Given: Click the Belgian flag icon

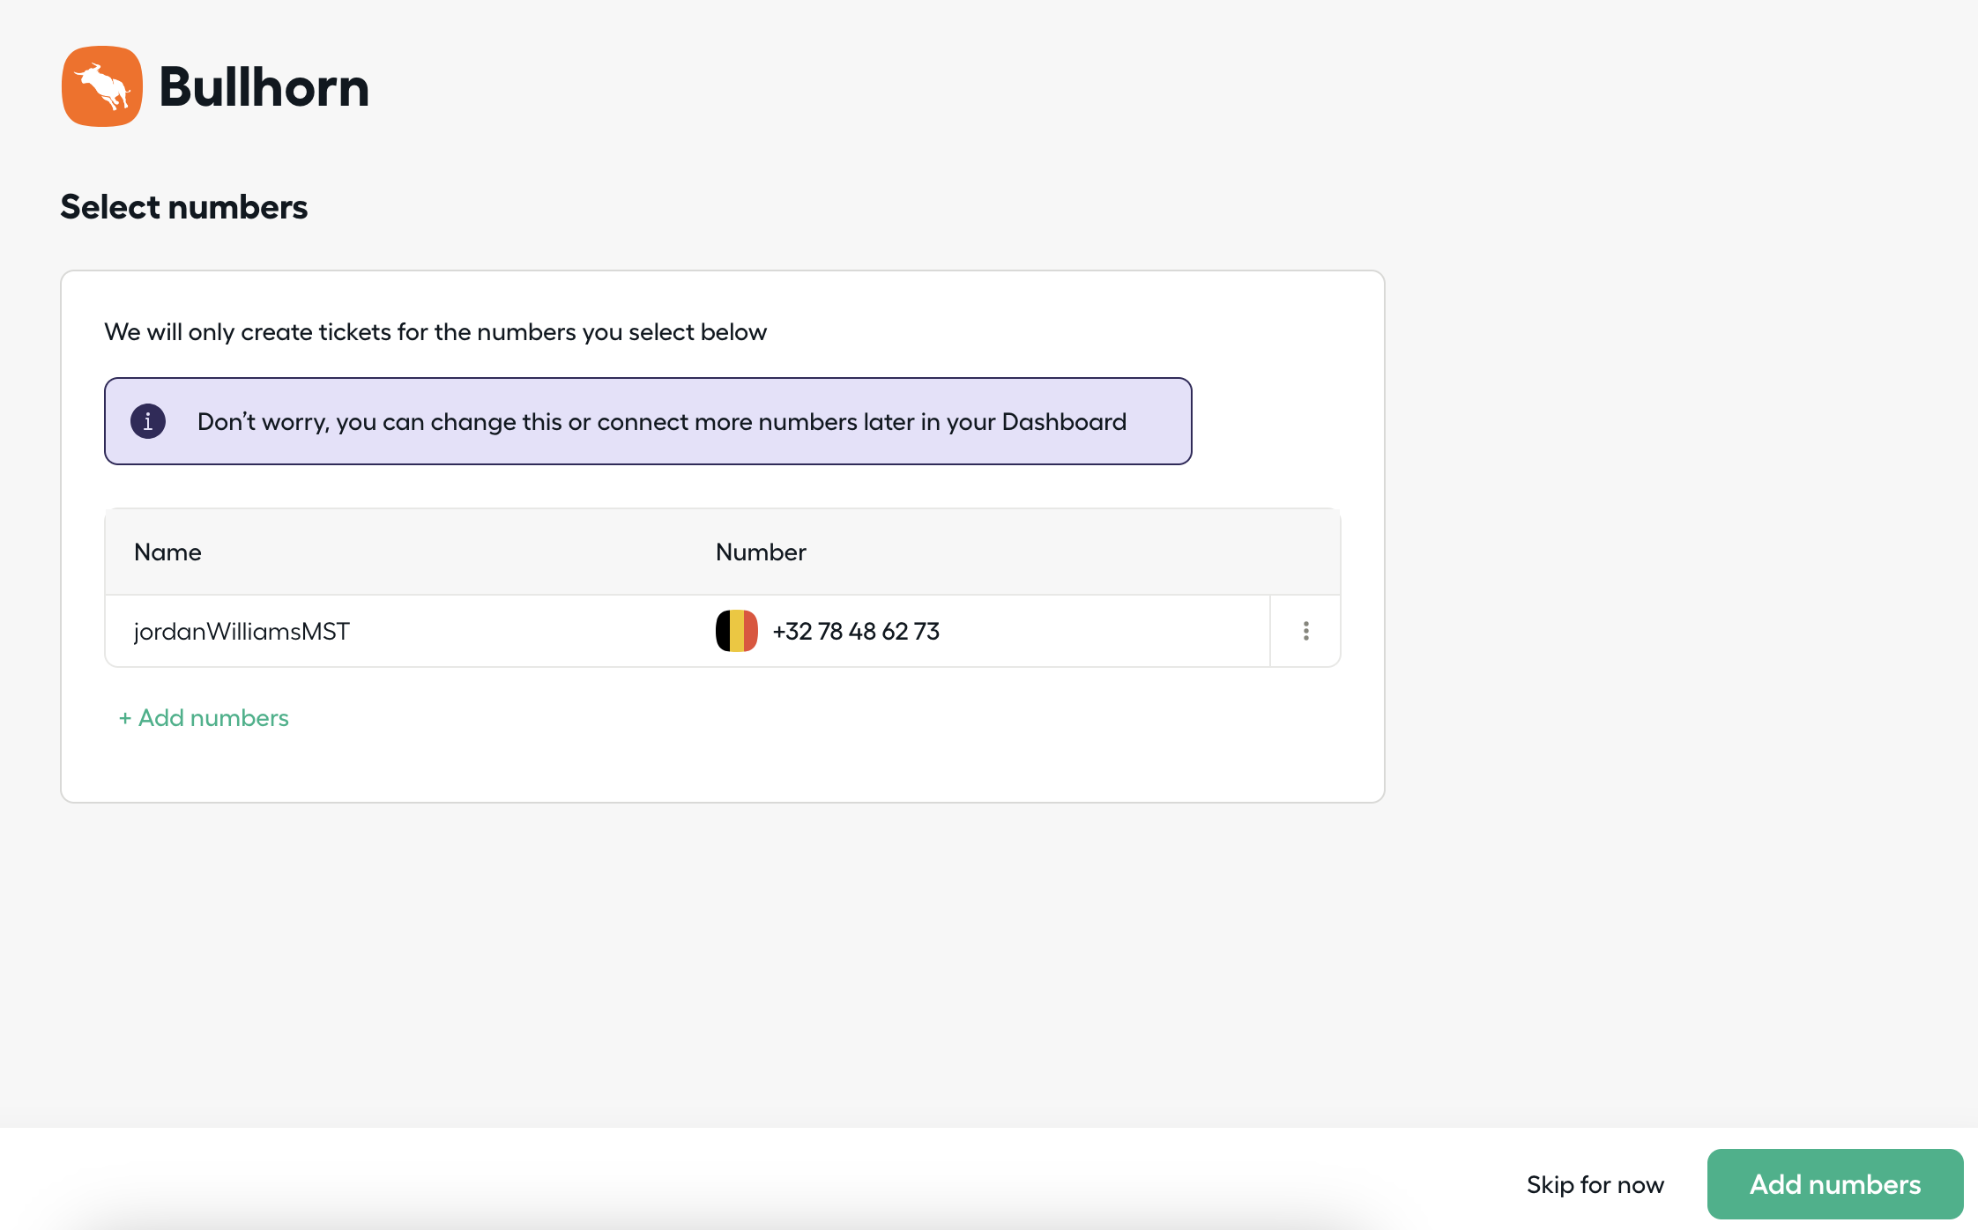Looking at the screenshot, I should tap(737, 631).
